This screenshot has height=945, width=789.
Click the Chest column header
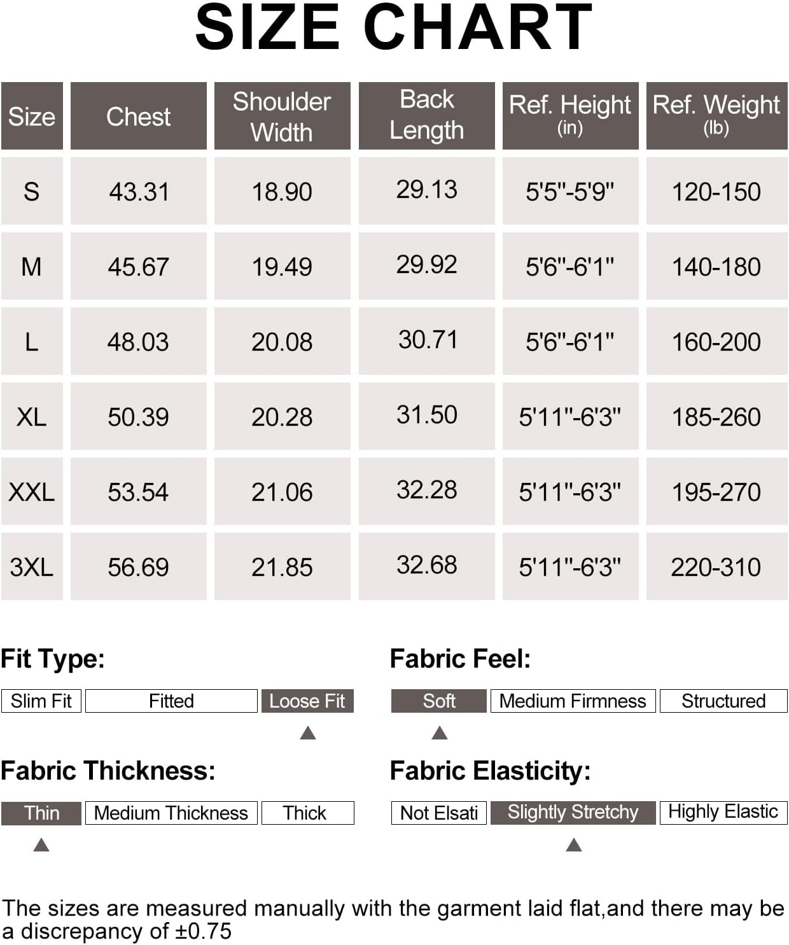tap(139, 116)
